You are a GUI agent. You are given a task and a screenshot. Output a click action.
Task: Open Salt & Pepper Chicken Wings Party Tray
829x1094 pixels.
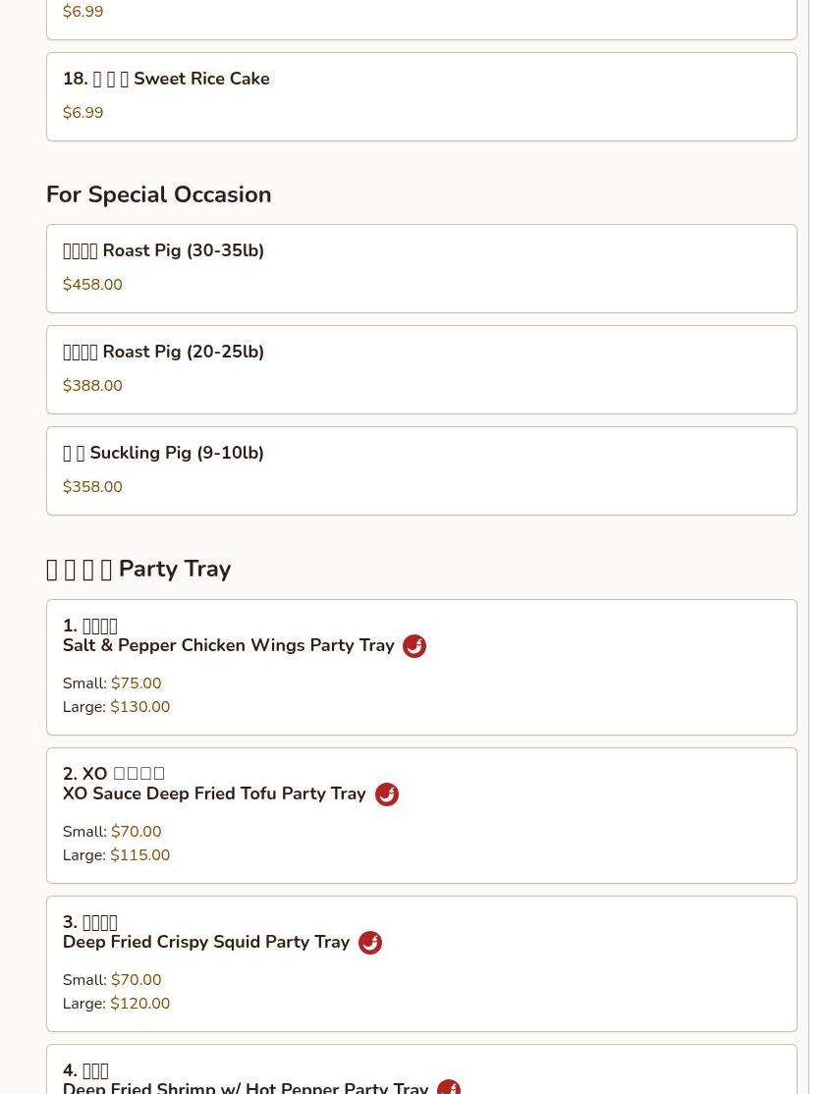point(421,667)
